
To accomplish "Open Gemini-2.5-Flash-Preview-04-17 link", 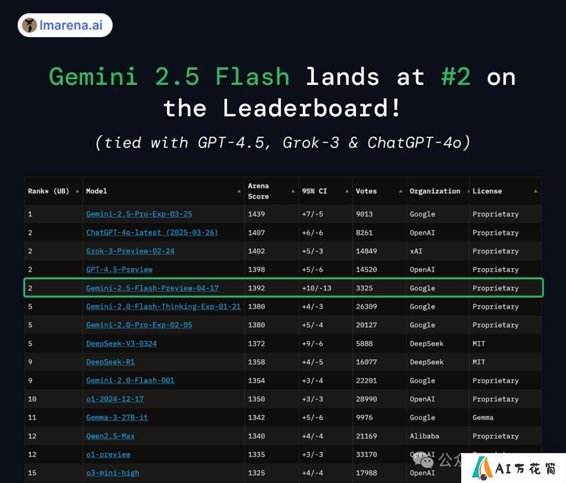I will point(152,288).
